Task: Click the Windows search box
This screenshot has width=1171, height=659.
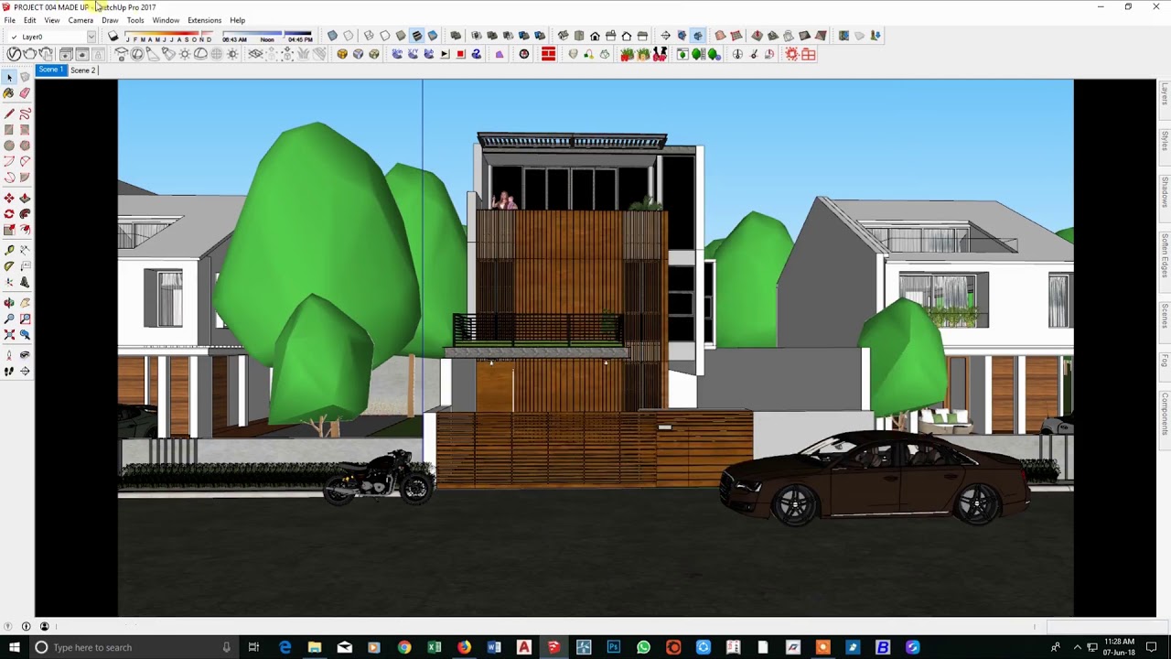Action: [x=133, y=647]
